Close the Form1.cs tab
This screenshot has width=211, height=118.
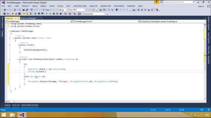(18, 18)
